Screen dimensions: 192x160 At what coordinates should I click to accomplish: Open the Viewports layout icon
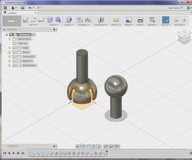tap(117, 146)
